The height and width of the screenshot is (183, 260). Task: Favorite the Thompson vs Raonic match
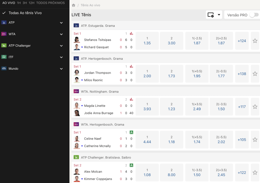[255, 74]
